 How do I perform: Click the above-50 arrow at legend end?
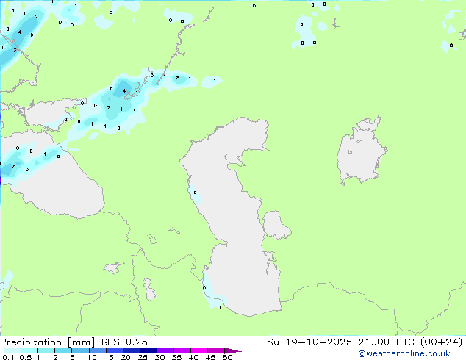click(x=233, y=350)
